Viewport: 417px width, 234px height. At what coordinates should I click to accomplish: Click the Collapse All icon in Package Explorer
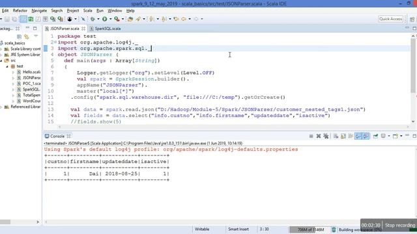[19, 36]
